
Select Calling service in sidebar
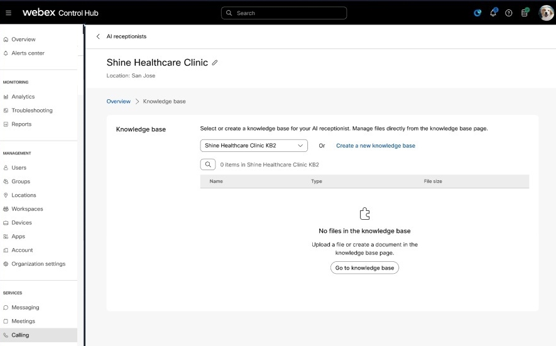39,335
